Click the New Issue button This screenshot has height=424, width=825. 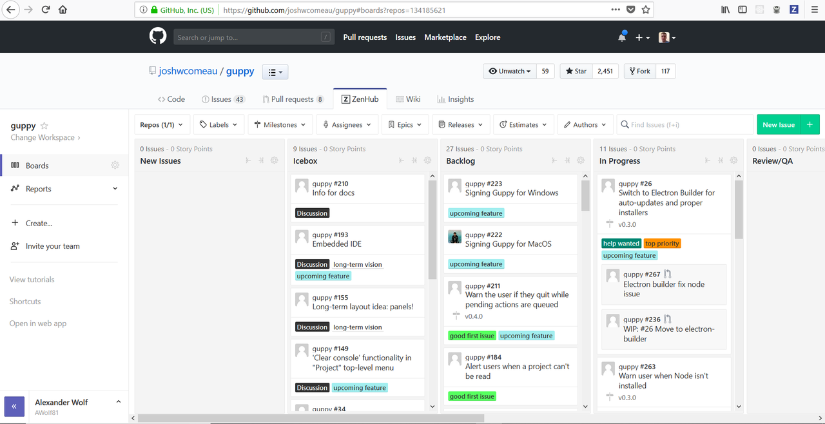click(779, 124)
